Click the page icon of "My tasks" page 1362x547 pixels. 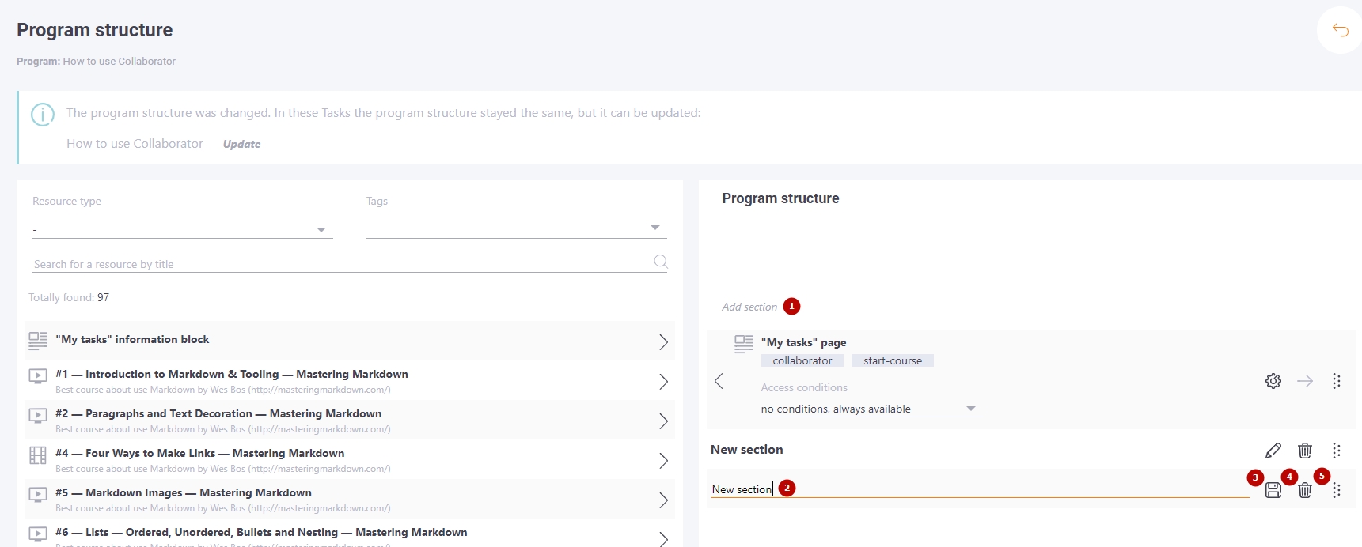pos(744,344)
